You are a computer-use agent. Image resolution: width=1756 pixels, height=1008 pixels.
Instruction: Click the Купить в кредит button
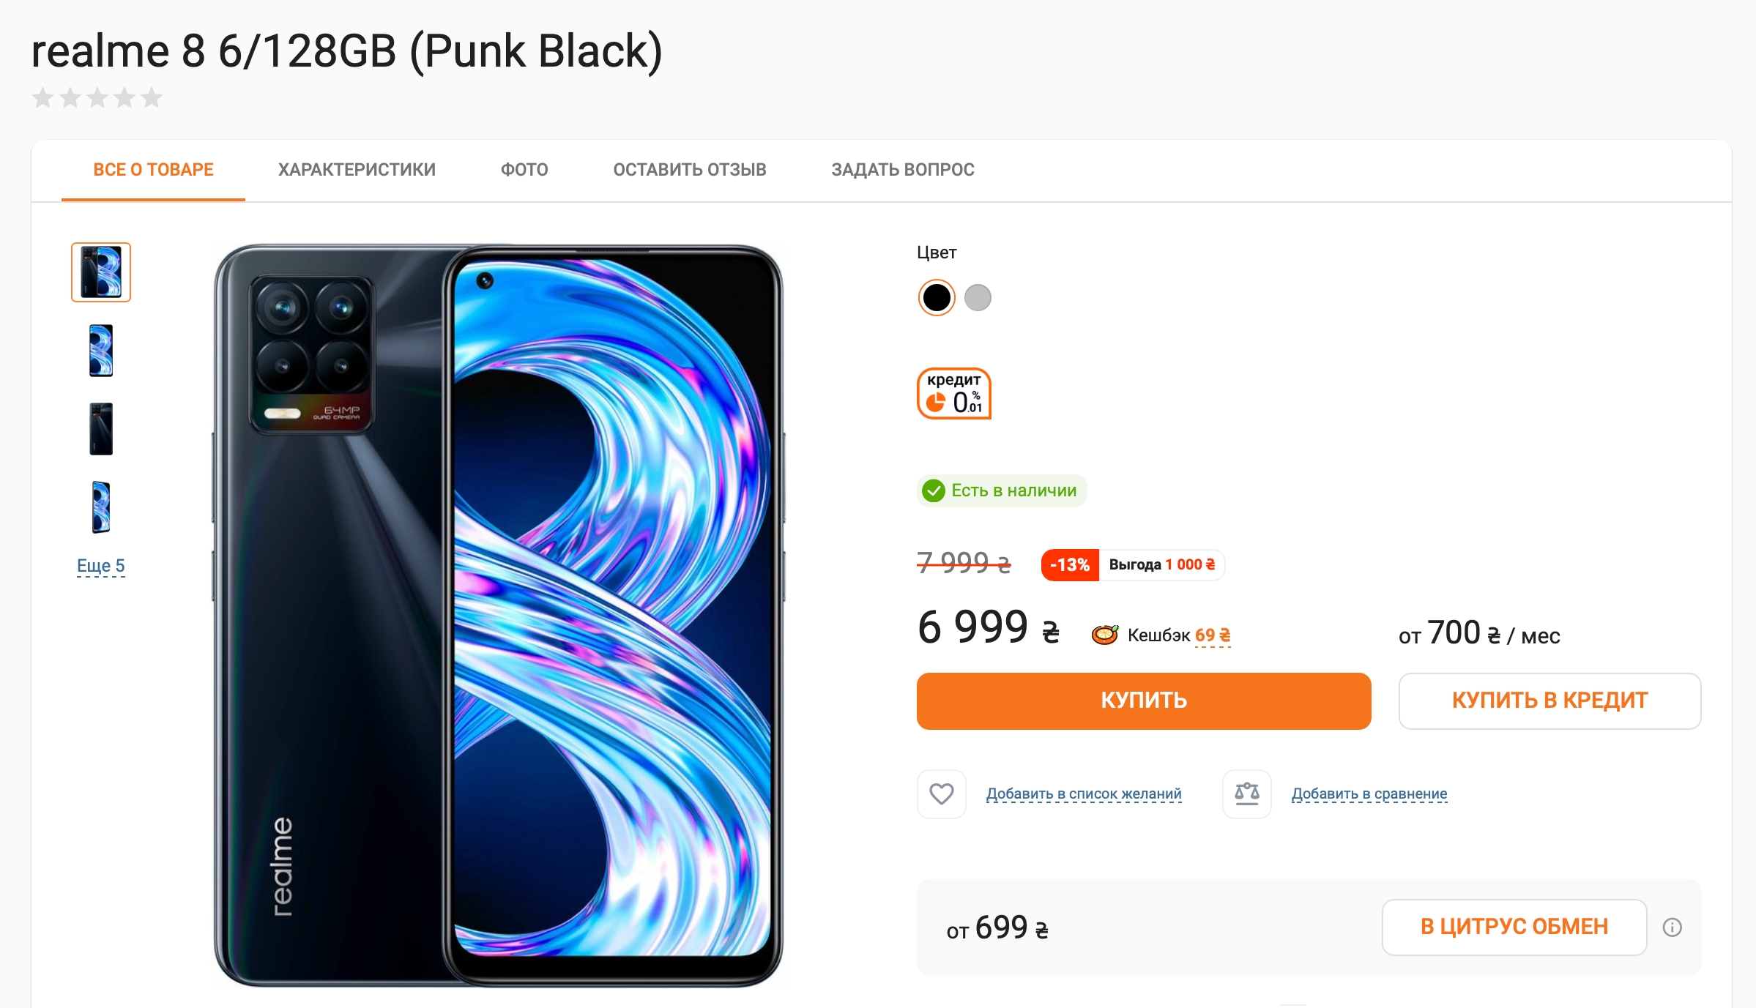point(1549,701)
